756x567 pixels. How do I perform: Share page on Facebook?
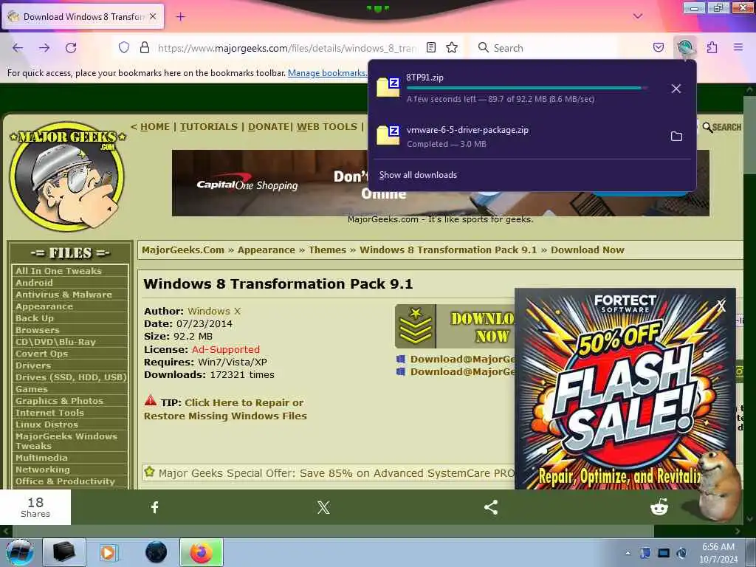[155, 507]
